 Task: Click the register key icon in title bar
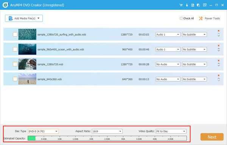point(187,5)
